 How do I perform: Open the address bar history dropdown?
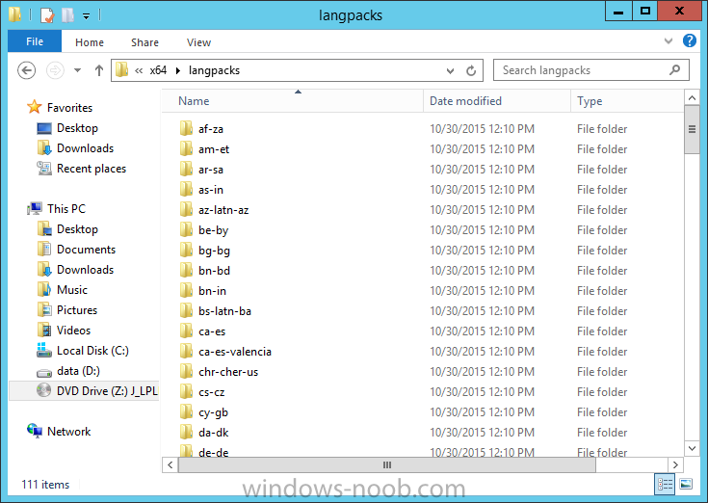(450, 71)
